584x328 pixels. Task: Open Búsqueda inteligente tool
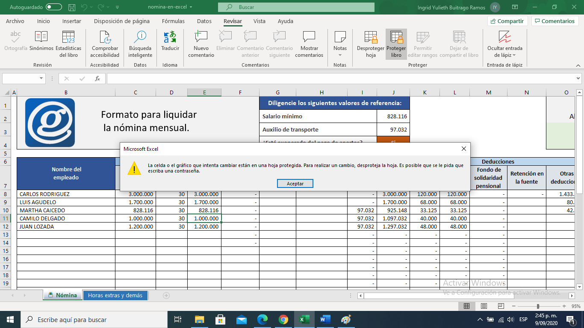(140, 38)
